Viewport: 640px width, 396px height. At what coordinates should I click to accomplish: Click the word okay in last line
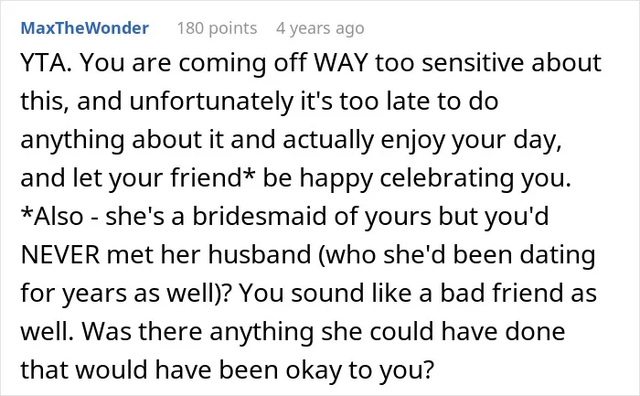click(x=313, y=370)
